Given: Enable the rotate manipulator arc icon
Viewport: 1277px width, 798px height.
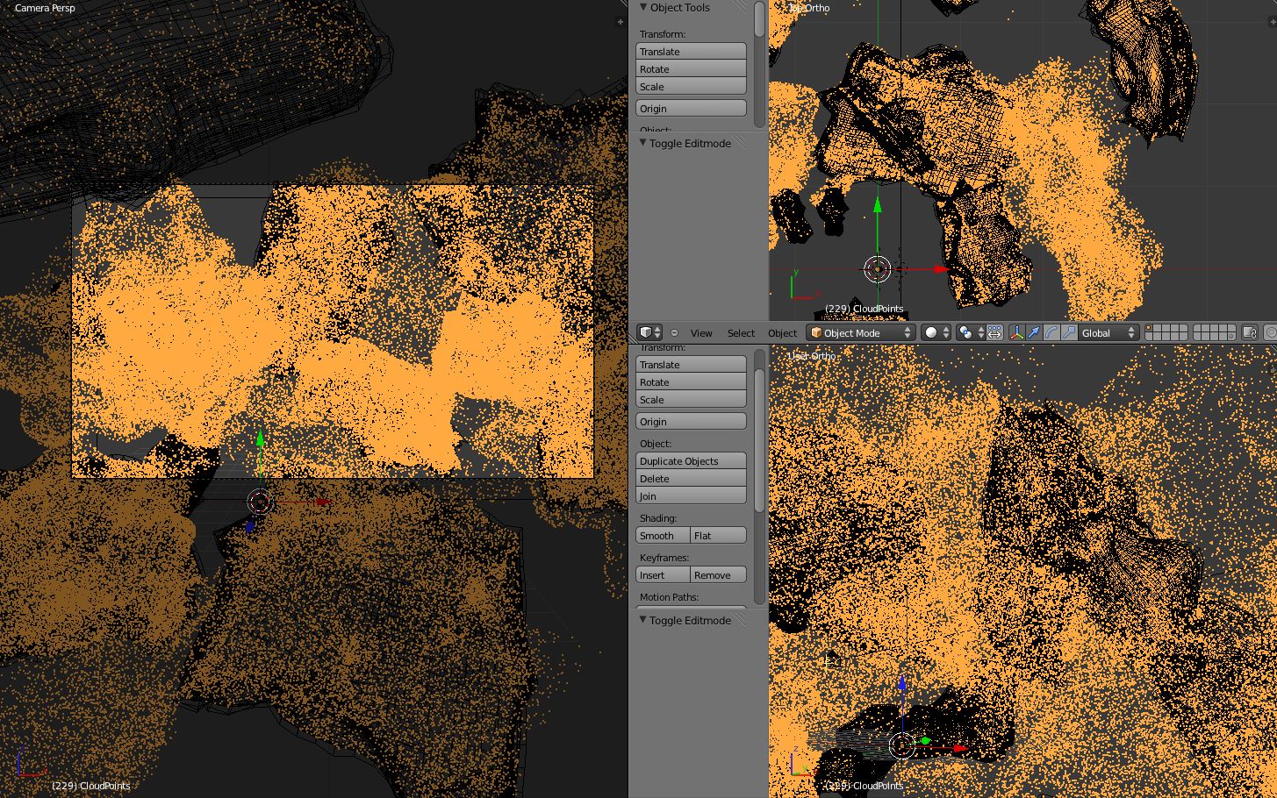Looking at the screenshot, I should point(1051,333).
